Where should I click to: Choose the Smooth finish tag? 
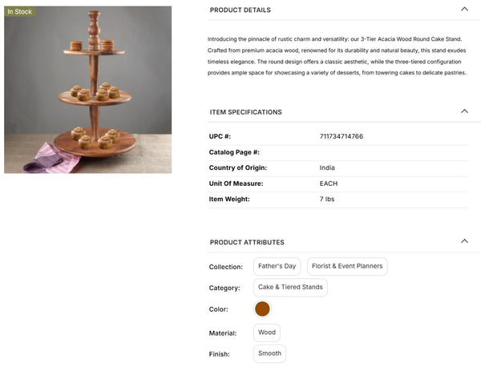coord(269,353)
